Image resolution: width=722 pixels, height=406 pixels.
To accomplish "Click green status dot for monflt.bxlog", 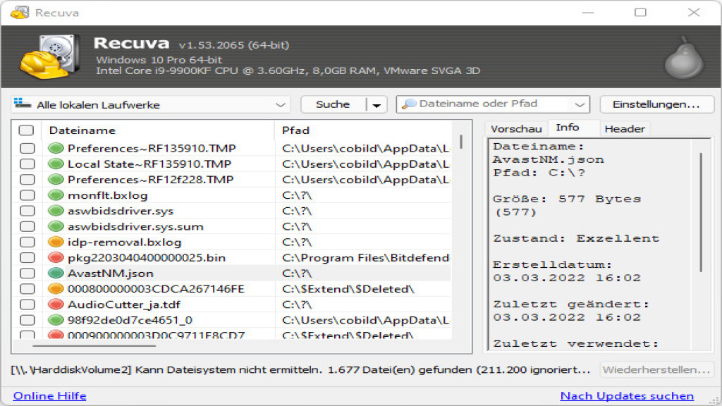I will tap(56, 195).
